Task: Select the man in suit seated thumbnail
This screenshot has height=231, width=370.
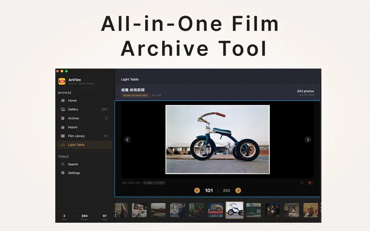Action: [177, 210]
